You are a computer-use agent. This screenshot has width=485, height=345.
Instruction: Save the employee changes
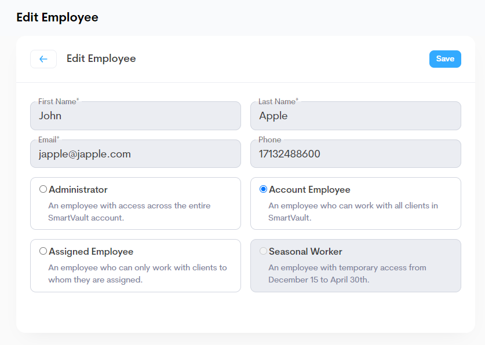[x=445, y=59]
